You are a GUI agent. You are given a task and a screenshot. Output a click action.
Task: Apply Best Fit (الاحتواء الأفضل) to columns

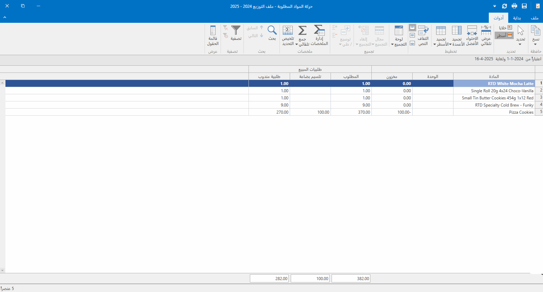pyautogui.click(x=472, y=35)
